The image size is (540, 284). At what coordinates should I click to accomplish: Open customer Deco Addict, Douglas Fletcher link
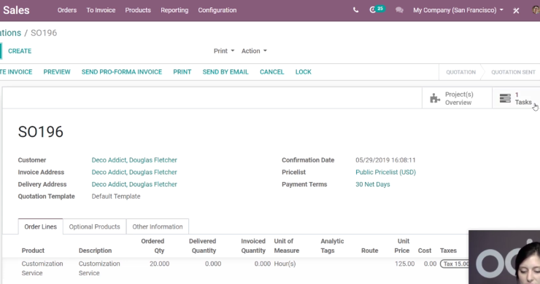pos(134,160)
